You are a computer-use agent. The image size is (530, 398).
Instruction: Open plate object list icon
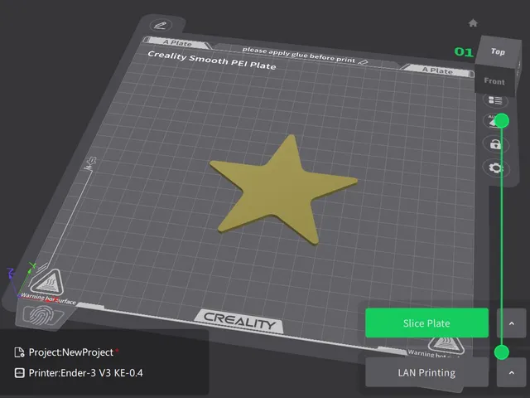point(495,100)
